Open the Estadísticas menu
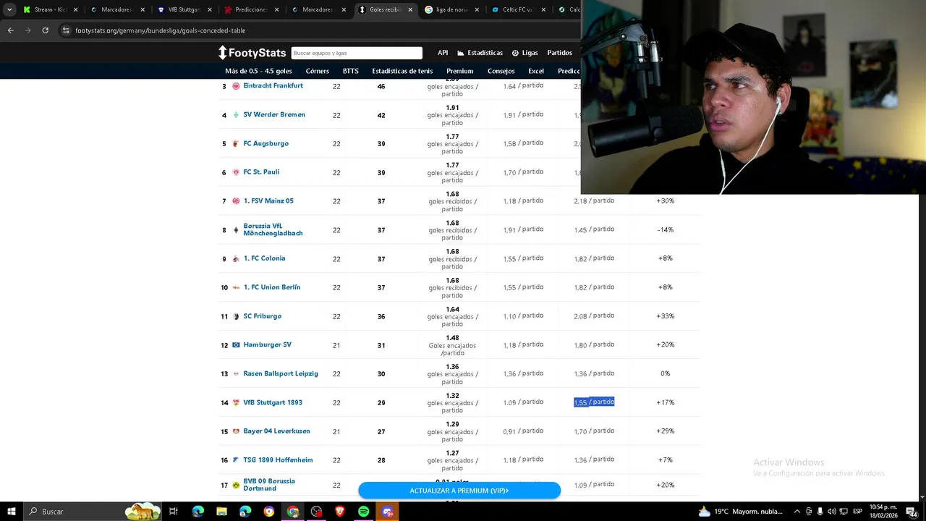The image size is (926, 521). [x=480, y=53]
